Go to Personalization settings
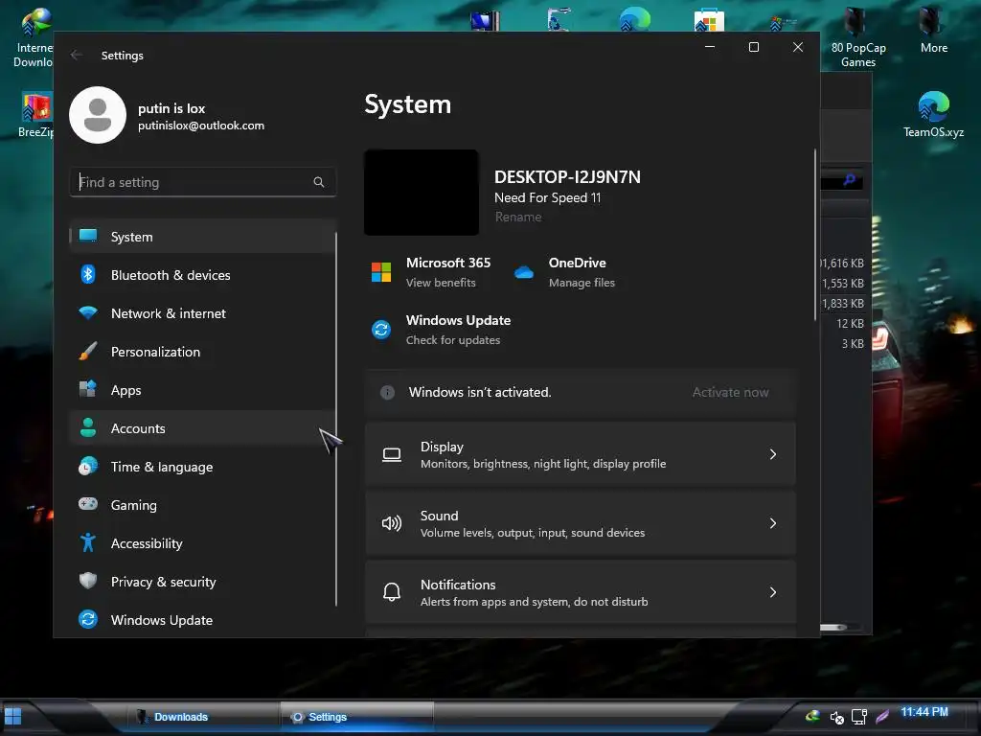981x736 pixels. pyautogui.click(x=203, y=351)
